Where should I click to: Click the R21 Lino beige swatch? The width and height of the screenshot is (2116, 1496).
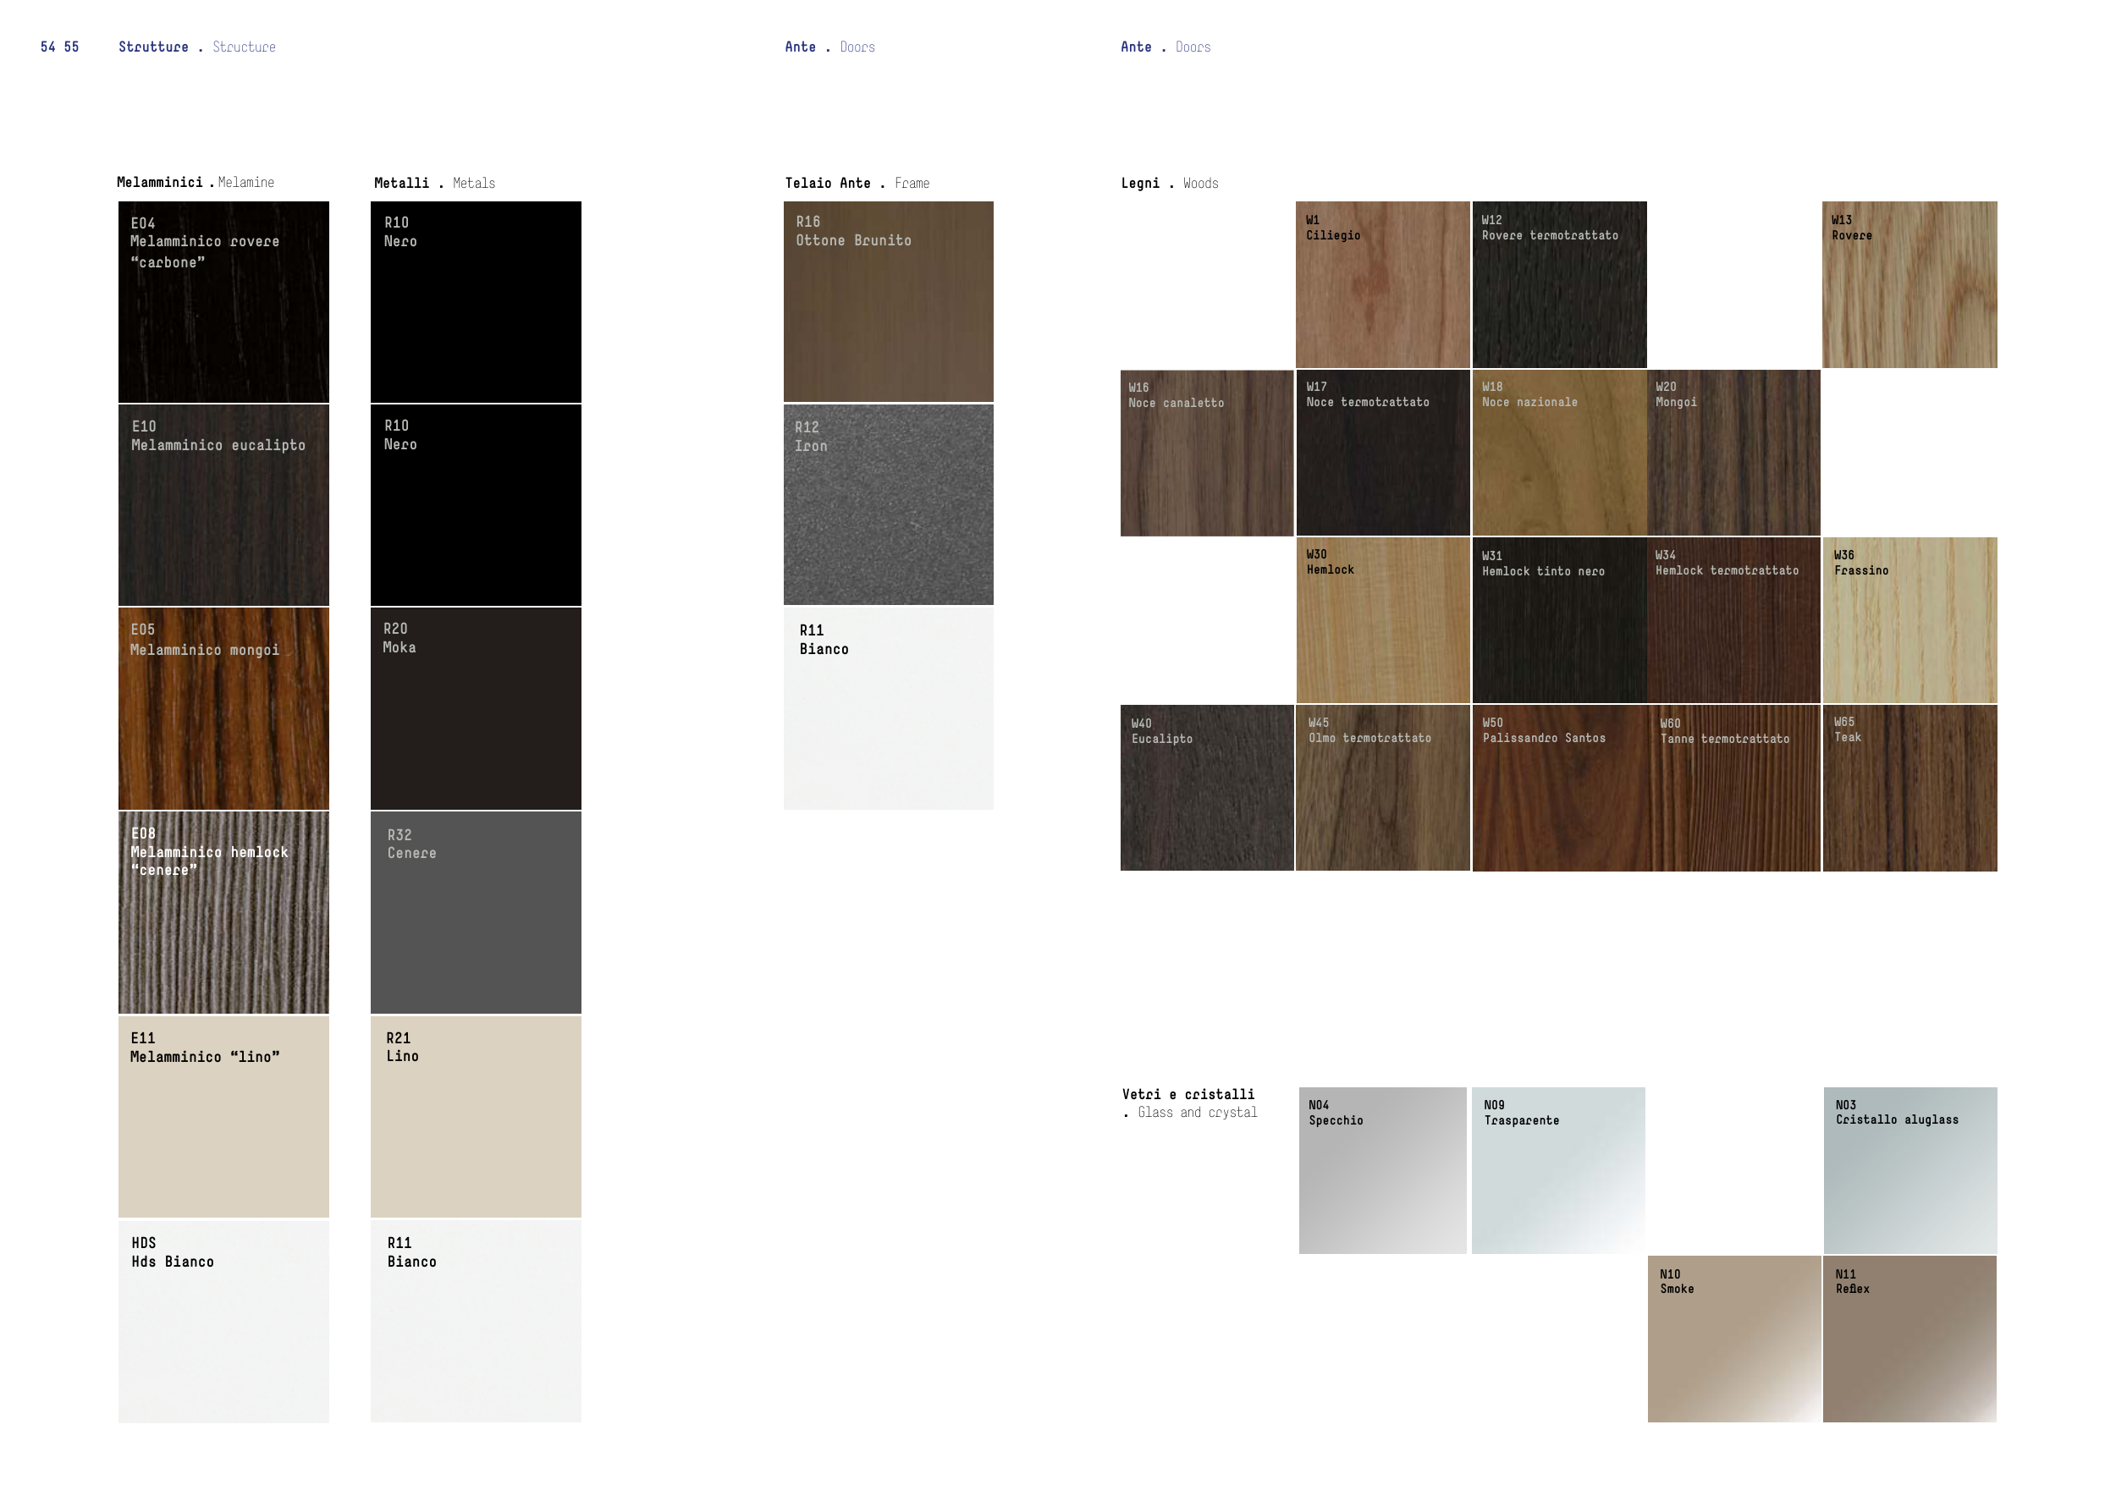tap(476, 1116)
